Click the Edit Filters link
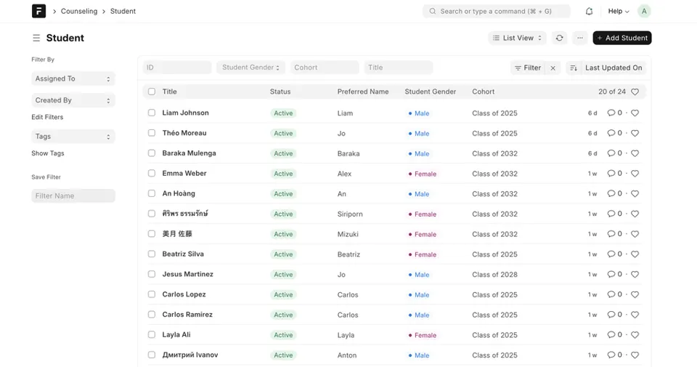Viewport: 697px width, 367px height. (x=47, y=117)
